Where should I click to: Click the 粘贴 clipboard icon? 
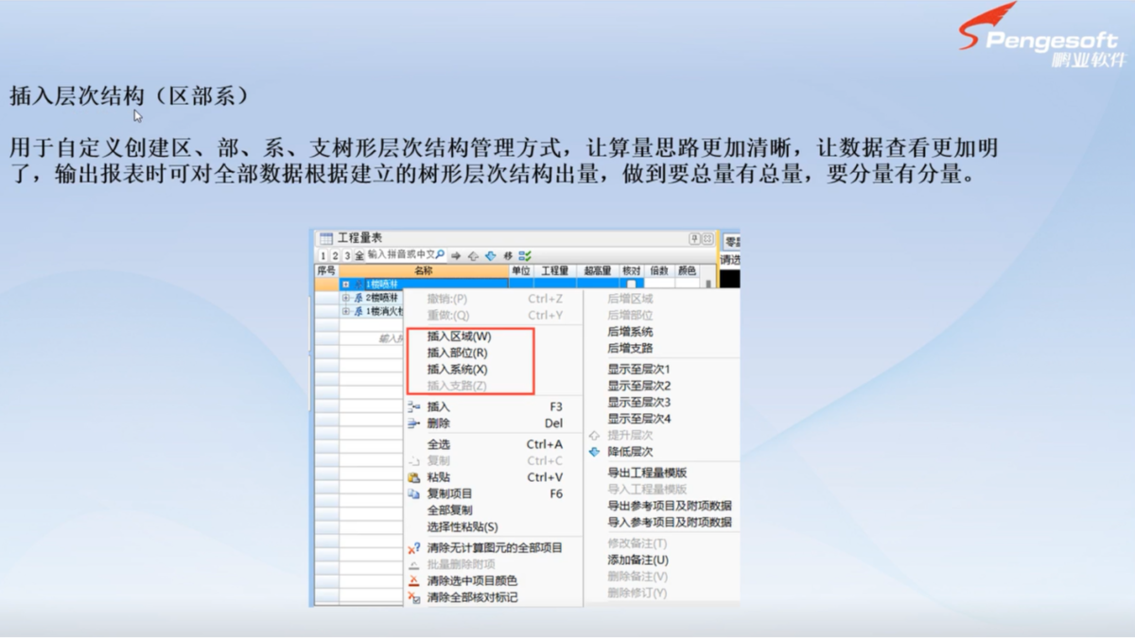[413, 477]
